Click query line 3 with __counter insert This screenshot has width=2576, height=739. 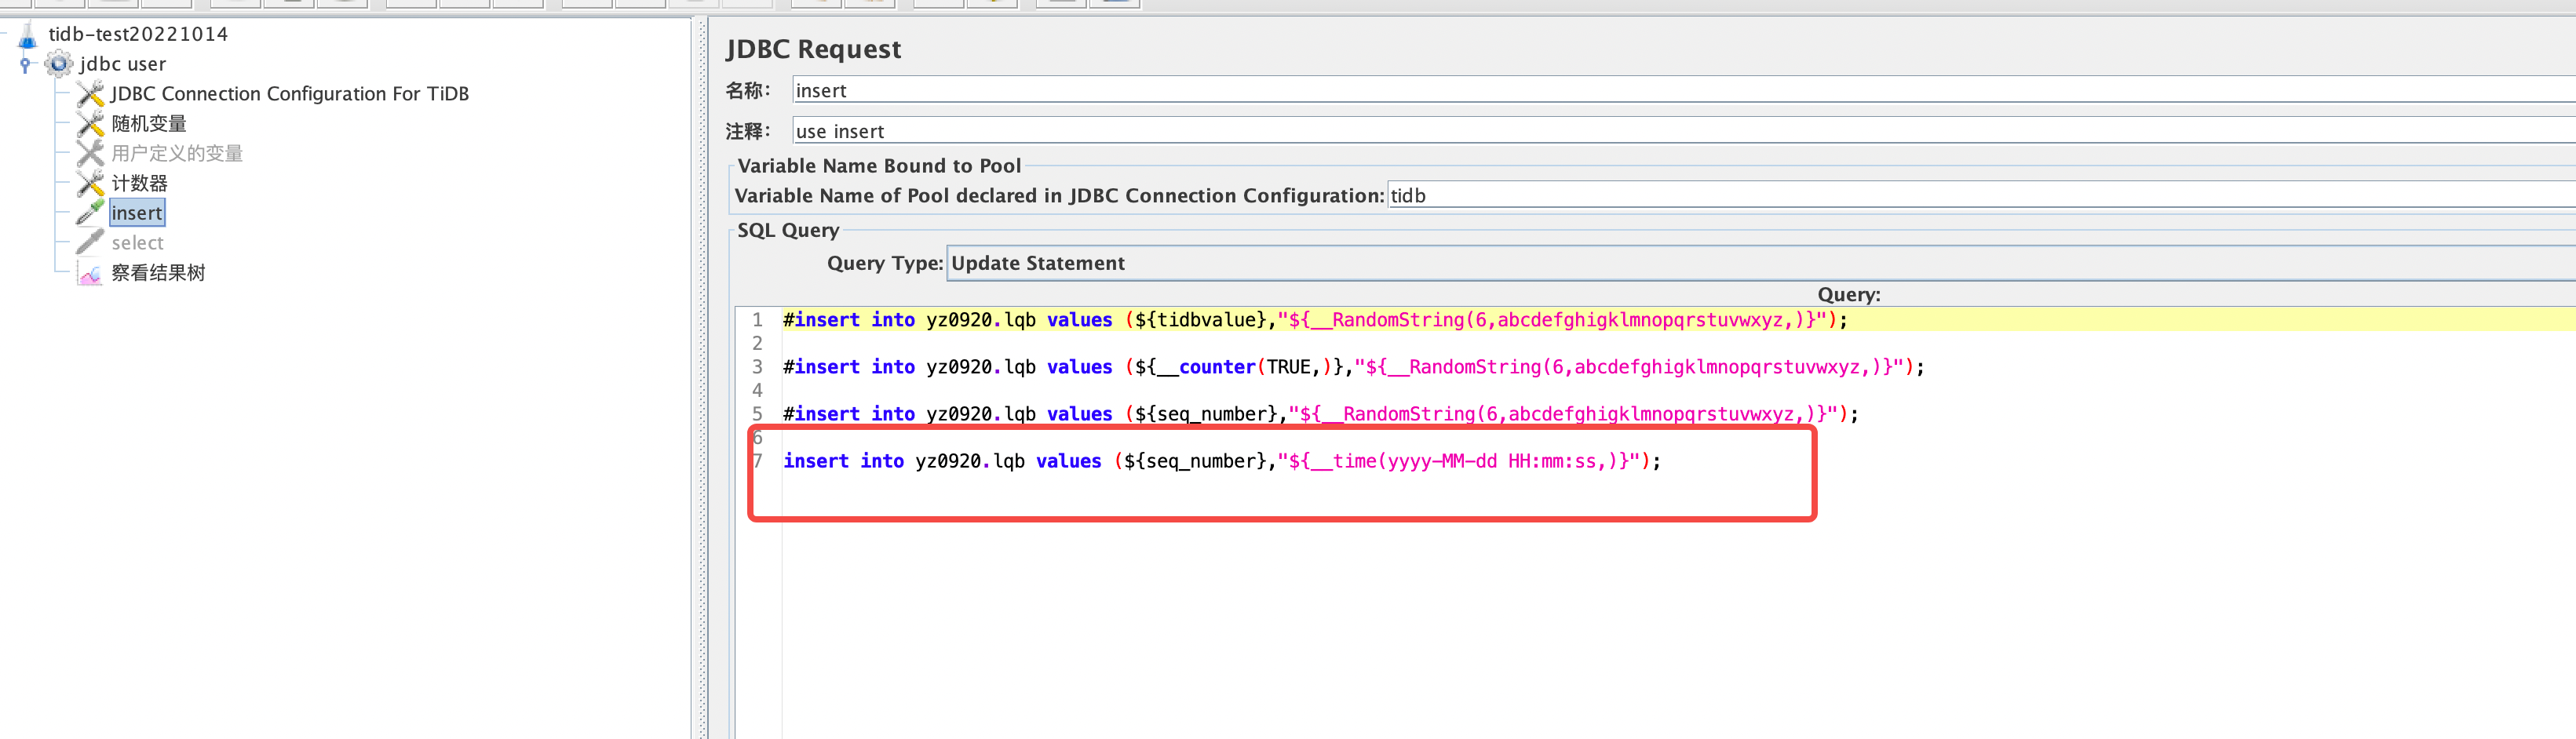tap(1353, 367)
